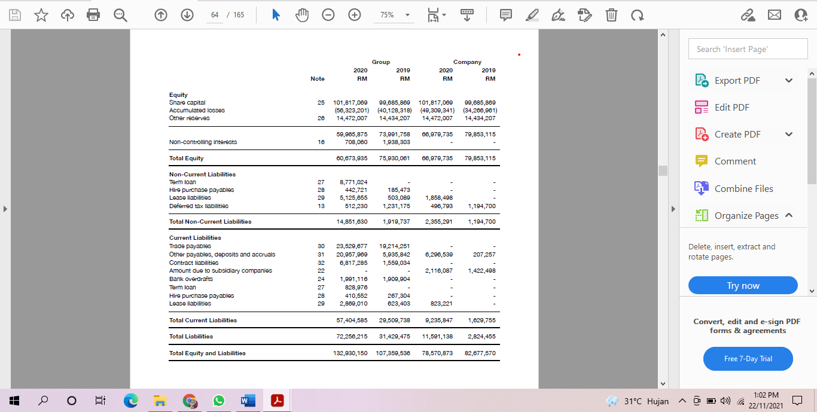
Task: Select the highlight text pen tool
Action: pos(532,15)
